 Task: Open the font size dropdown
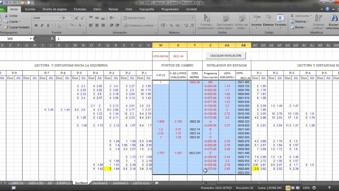(72, 18)
